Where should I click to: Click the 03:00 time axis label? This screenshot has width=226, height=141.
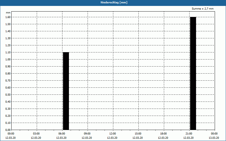[36, 134]
